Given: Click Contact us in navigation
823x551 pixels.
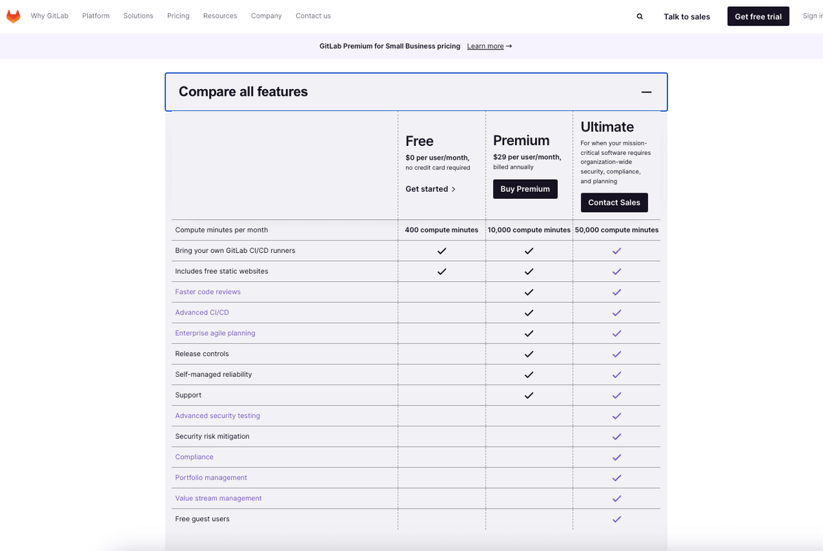Looking at the screenshot, I should click(313, 16).
